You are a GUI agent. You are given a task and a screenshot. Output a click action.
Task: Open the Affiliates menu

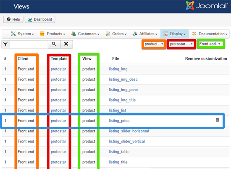coord(145,34)
